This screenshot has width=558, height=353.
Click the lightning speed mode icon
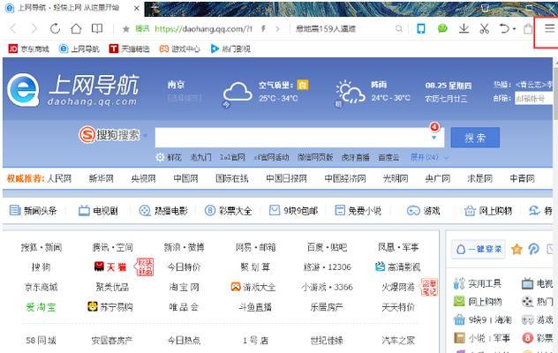(x=263, y=29)
